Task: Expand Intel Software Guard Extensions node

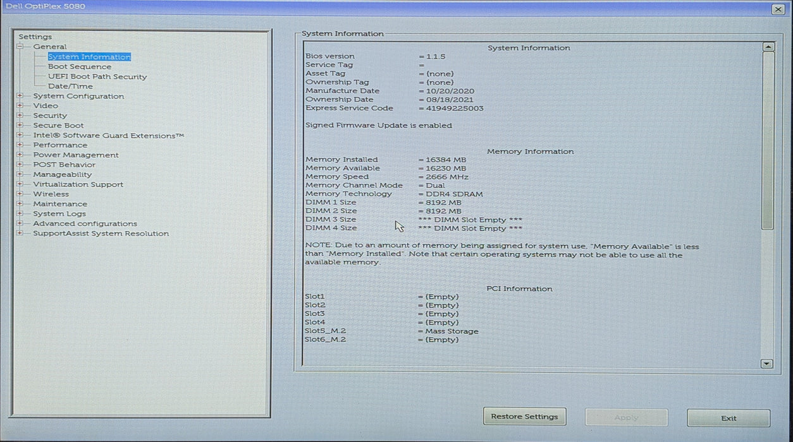Action: [x=20, y=135]
